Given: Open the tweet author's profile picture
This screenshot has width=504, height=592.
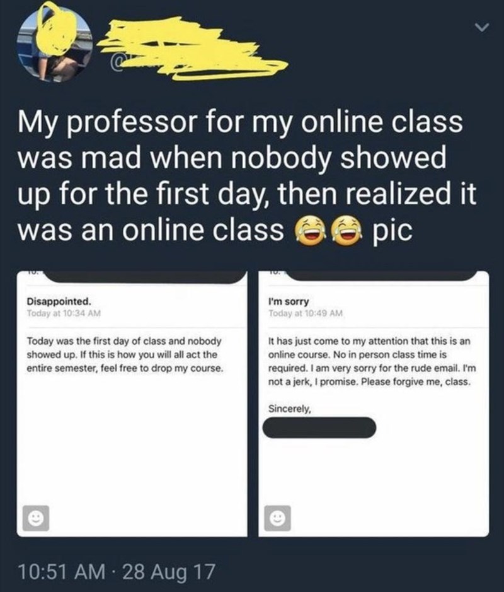Looking at the screenshot, I should point(54,45).
